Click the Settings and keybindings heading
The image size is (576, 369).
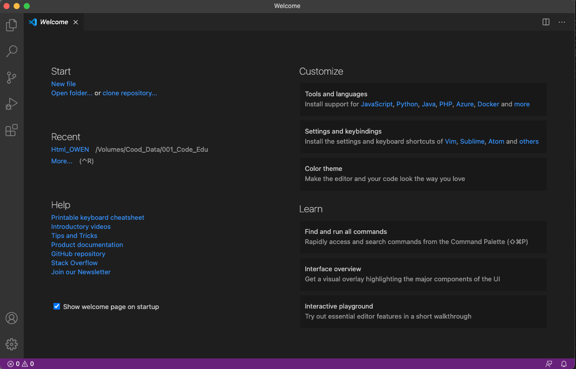coord(343,132)
